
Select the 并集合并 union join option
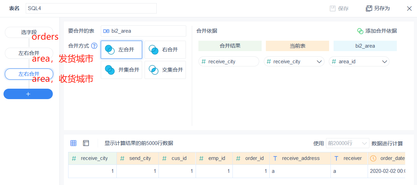click(121, 70)
